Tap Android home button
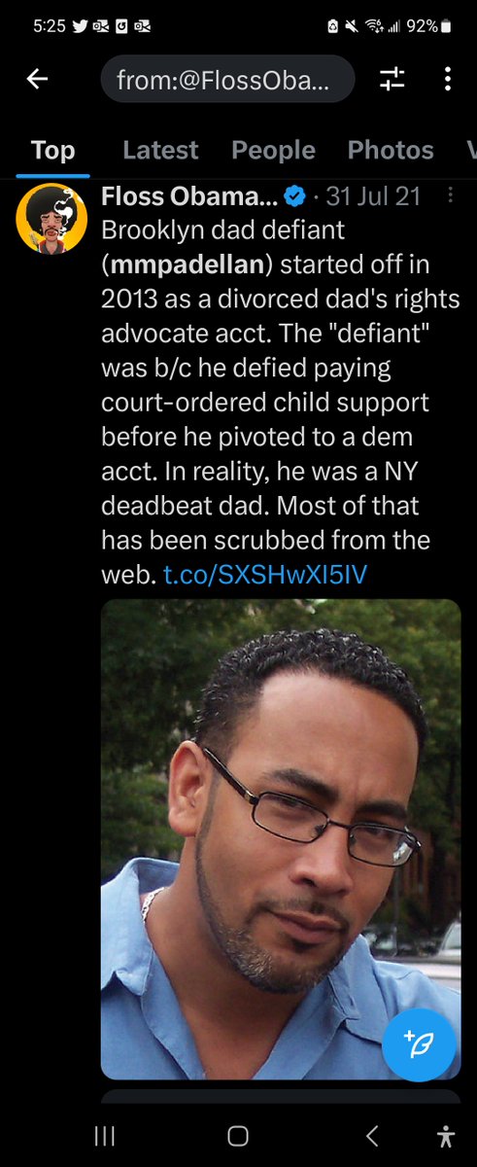The width and height of the screenshot is (477, 1167). (x=238, y=1136)
